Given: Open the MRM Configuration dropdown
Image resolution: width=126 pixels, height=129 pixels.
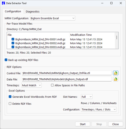Looking at the screenshot, I should click(x=52, y=18).
